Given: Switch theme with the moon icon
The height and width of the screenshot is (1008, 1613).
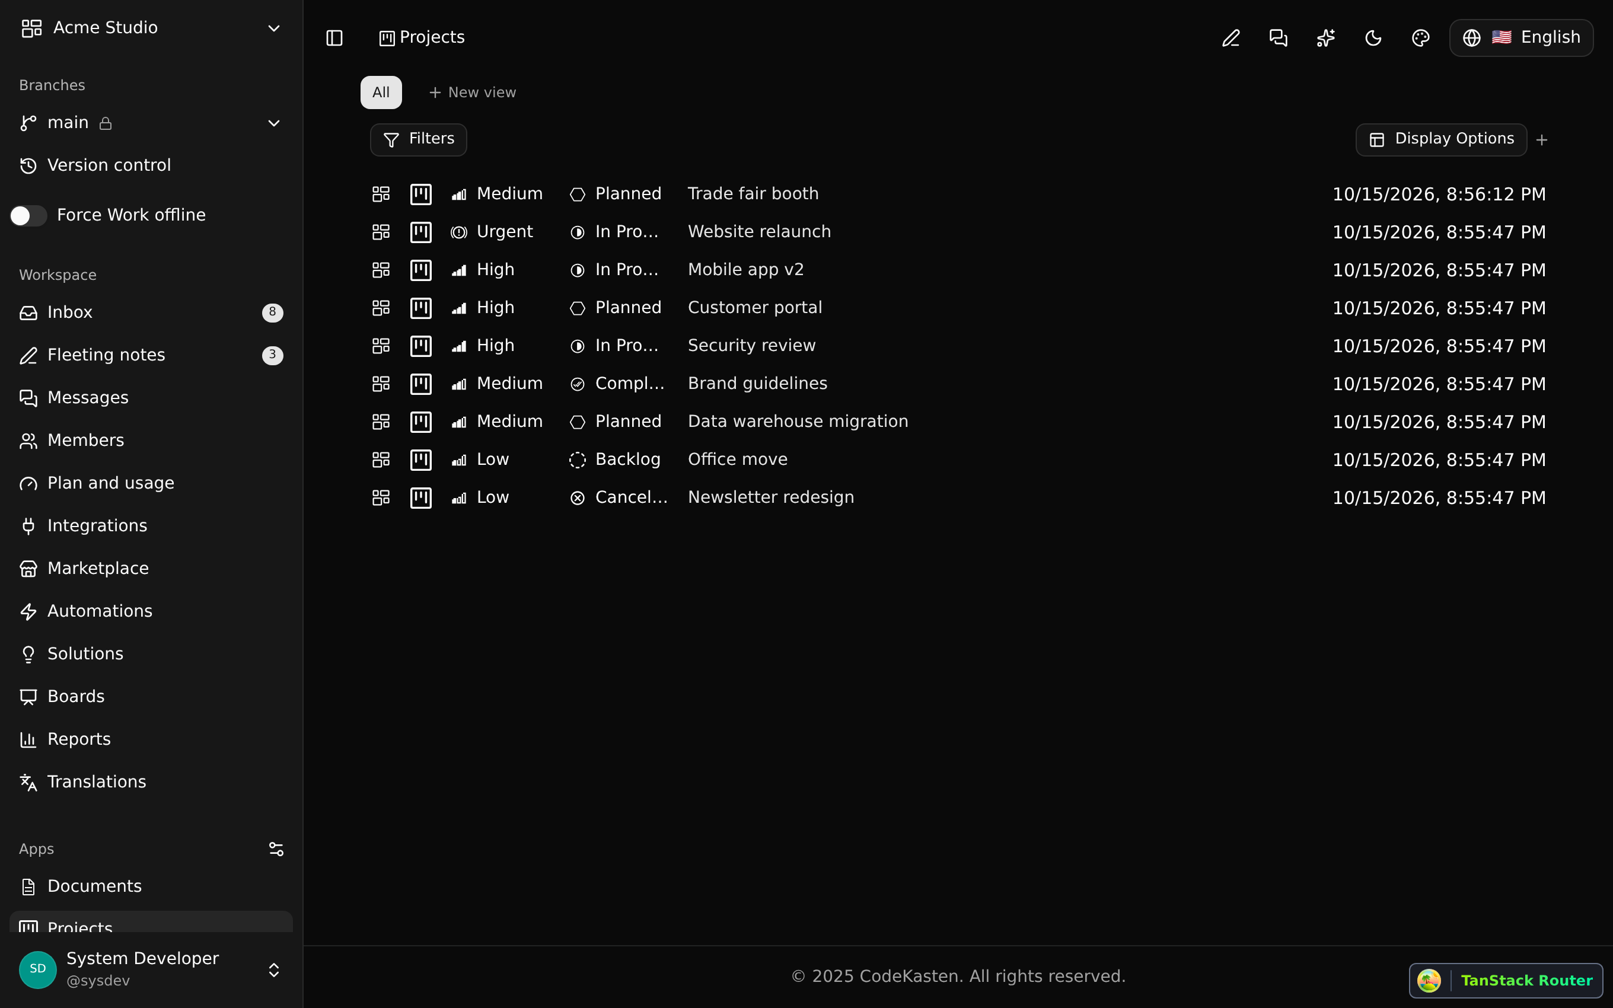Looking at the screenshot, I should tap(1373, 38).
